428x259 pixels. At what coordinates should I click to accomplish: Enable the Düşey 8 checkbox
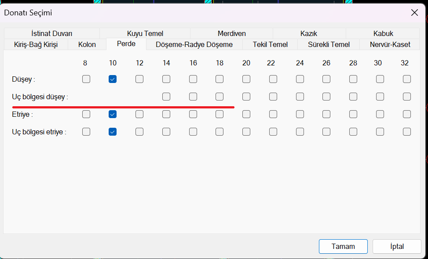86,79
